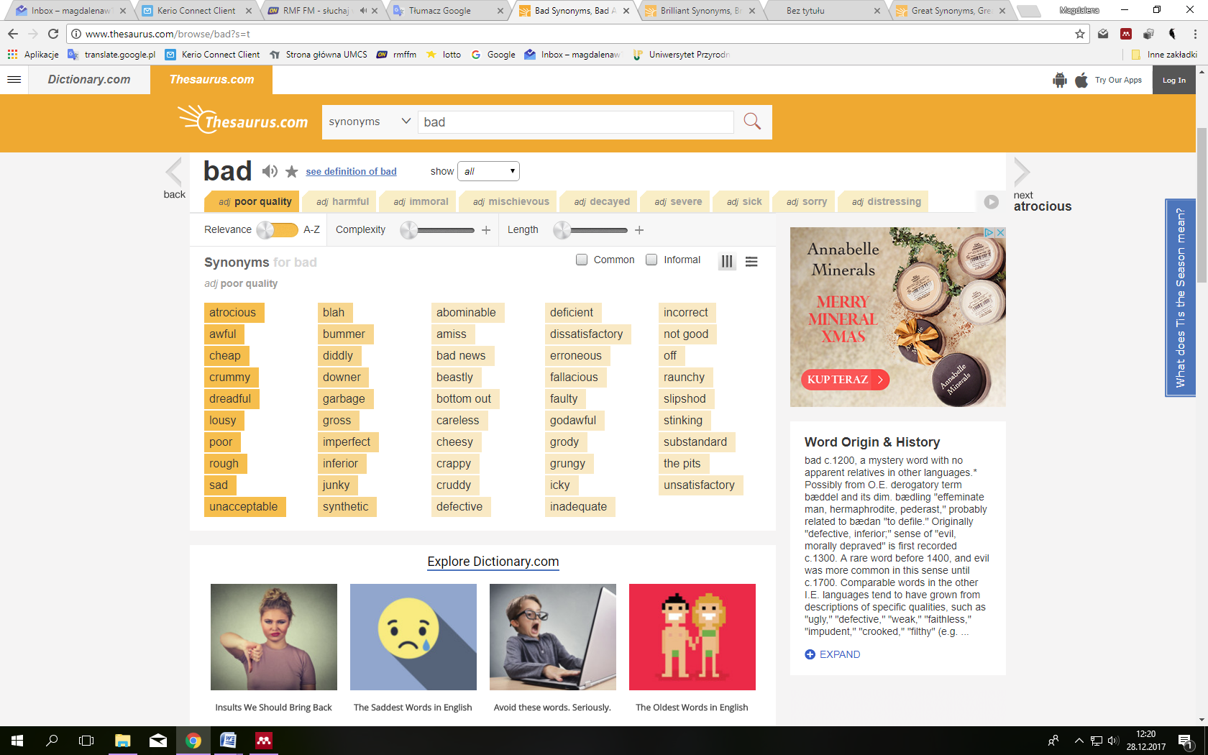Toggle the Relevance / A-Z sort switch
The width and height of the screenshot is (1208, 755).
(x=277, y=230)
